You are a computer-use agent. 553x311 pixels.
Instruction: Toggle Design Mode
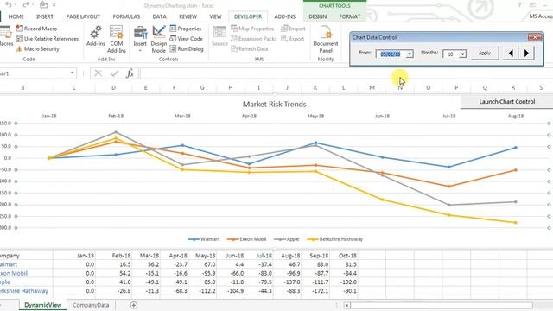[x=159, y=39]
